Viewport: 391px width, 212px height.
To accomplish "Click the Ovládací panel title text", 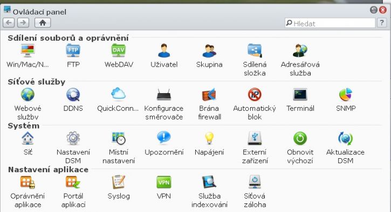I will [x=39, y=12].
